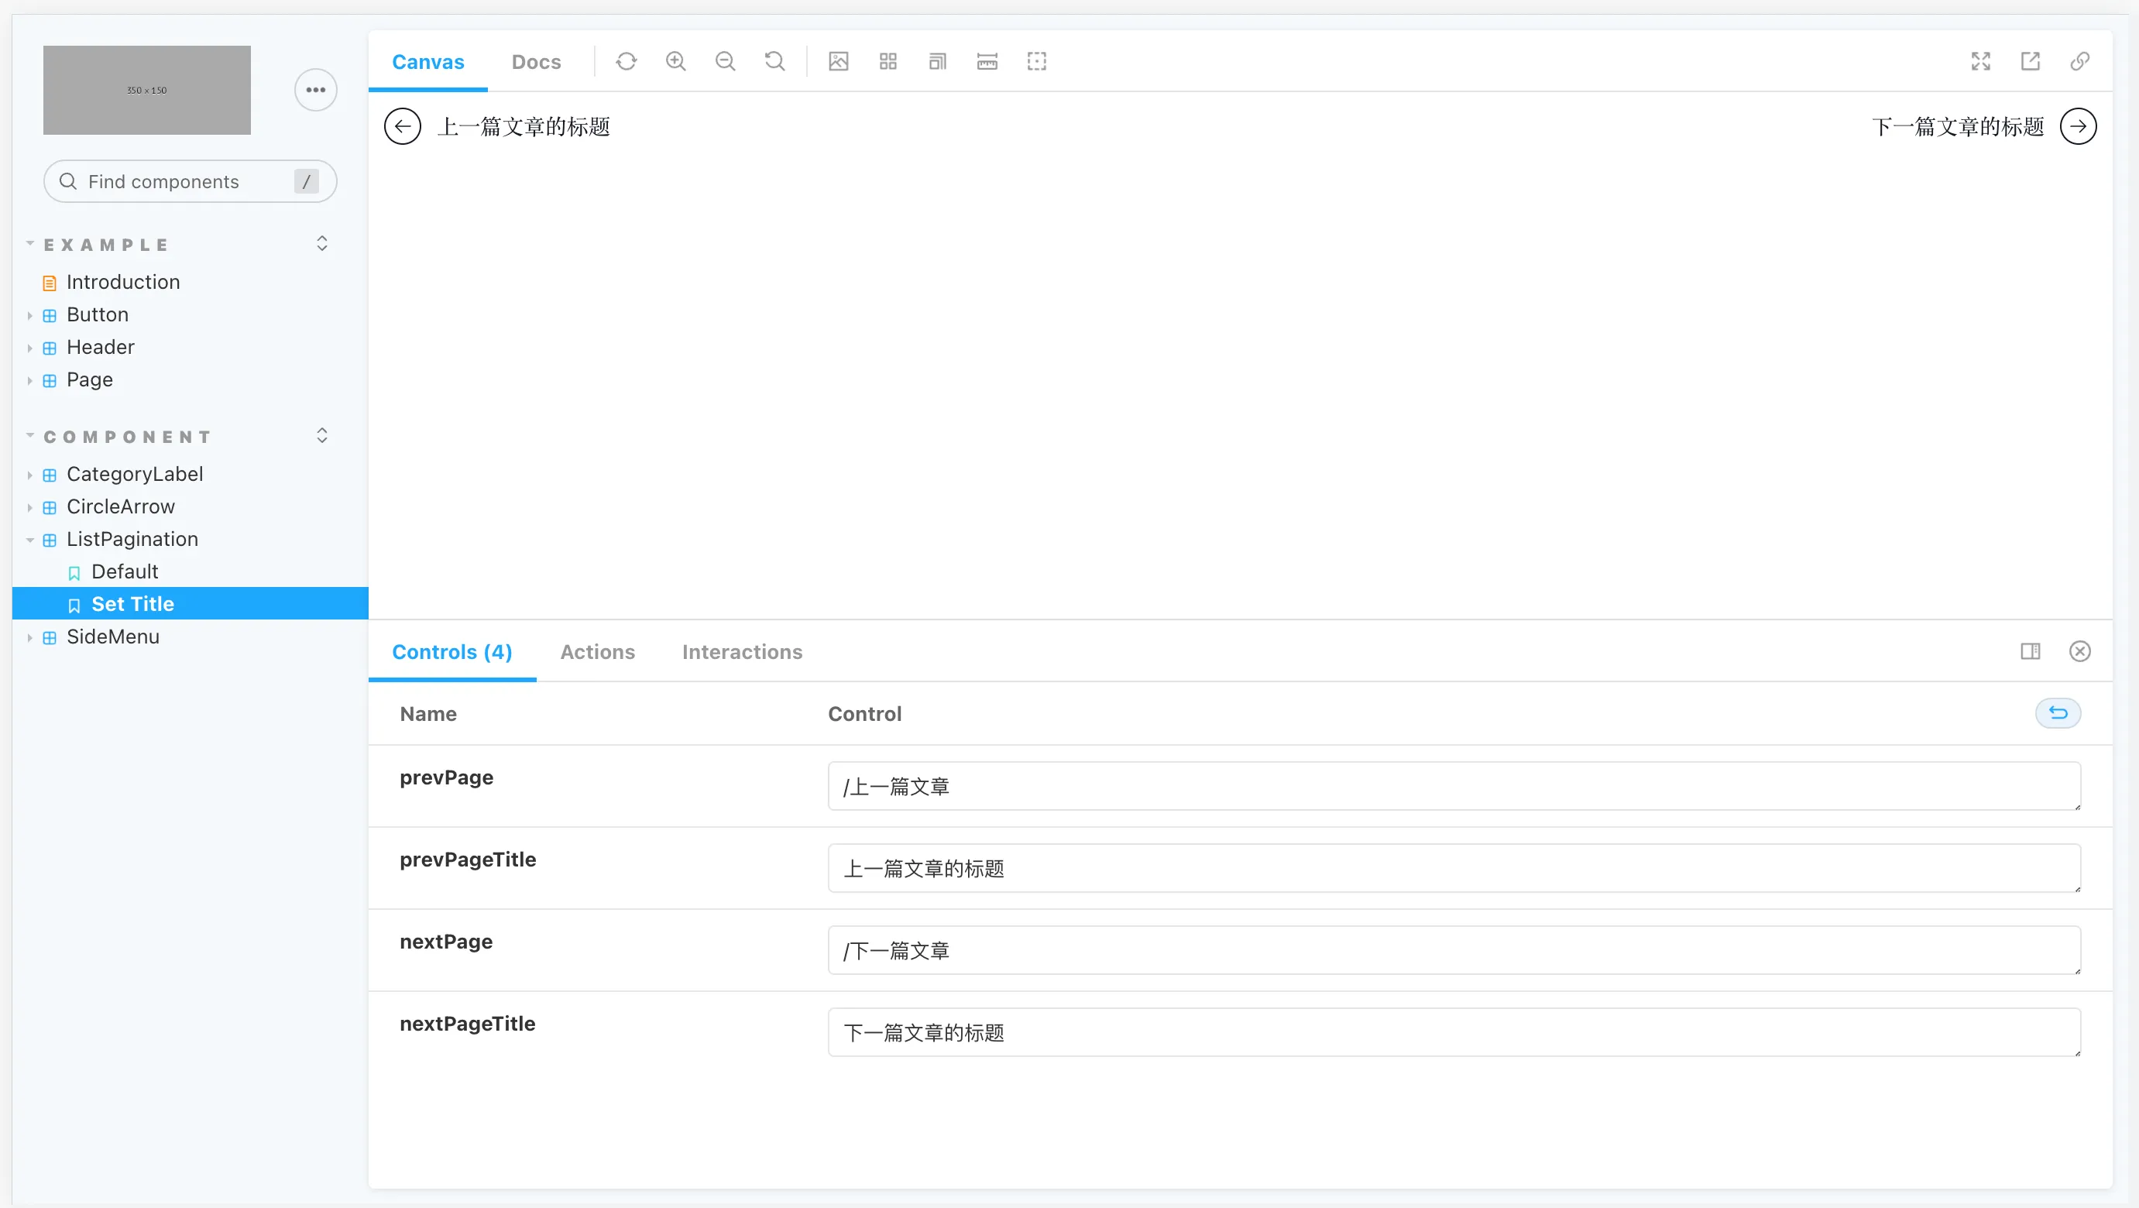
Task: Reset the canvas zoom level
Action: pyautogui.click(x=774, y=61)
